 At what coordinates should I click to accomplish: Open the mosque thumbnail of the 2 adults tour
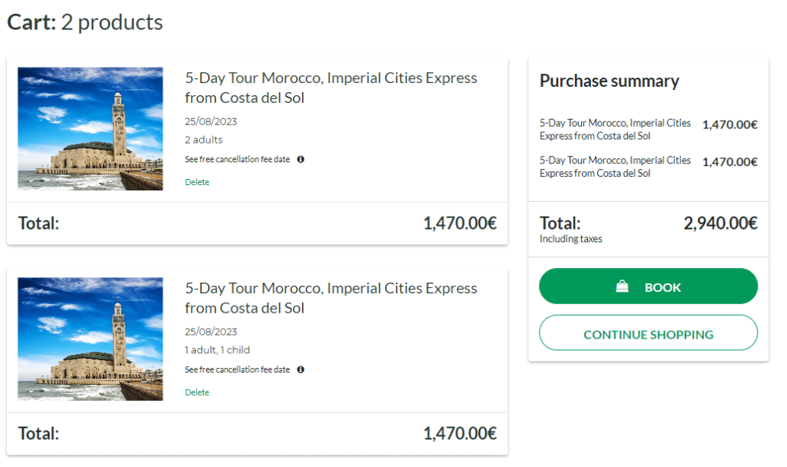(x=91, y=129)
